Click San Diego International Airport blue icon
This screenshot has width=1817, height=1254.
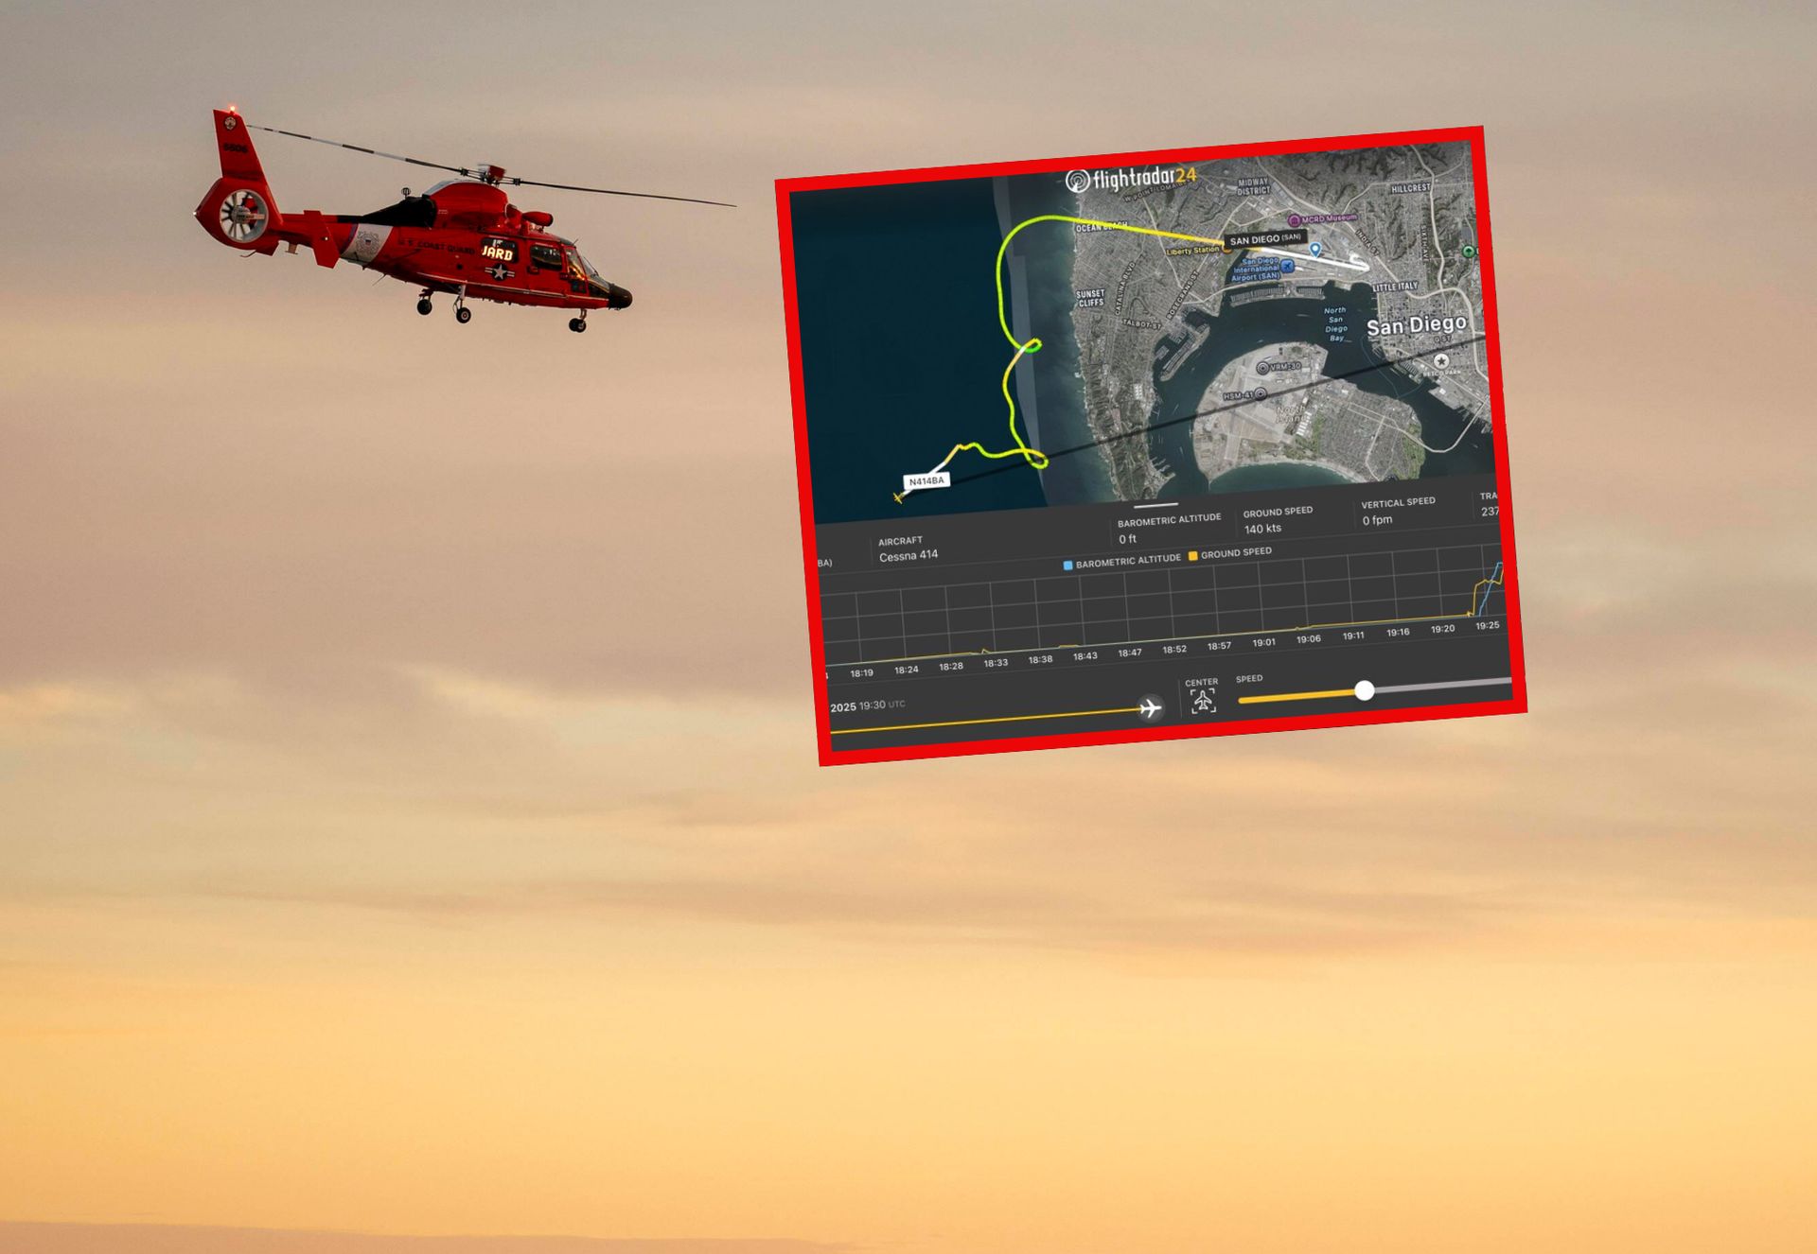(x=1287, y=266)
